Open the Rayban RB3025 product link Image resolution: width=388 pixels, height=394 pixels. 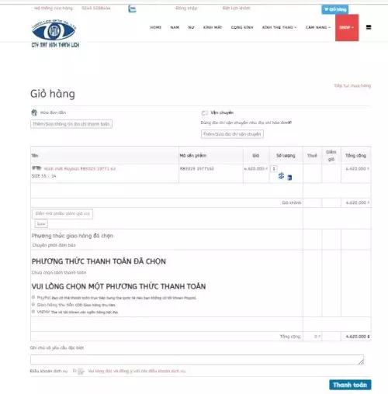[x=80, y=169]
